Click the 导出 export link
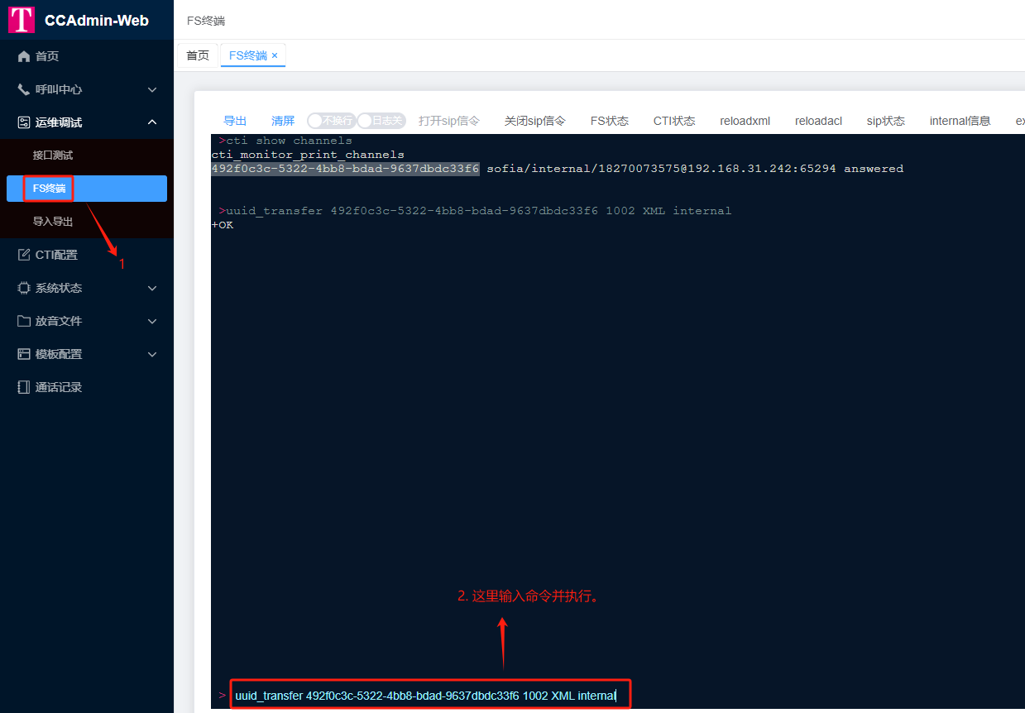 (235, 121)
